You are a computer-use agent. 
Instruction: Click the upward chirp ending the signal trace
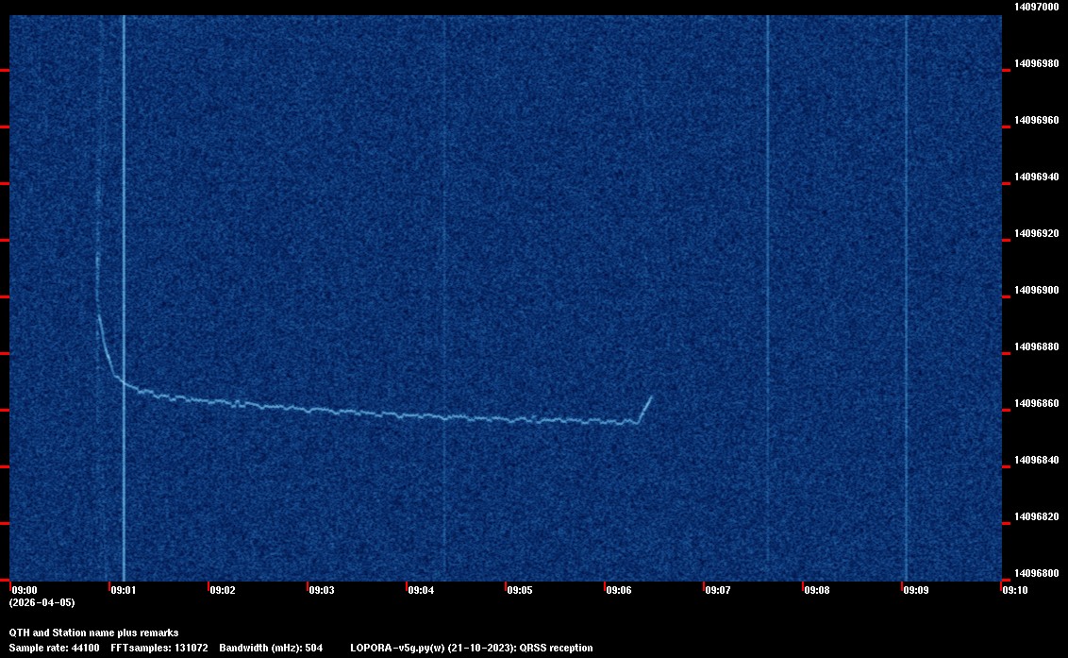[645, 409]
